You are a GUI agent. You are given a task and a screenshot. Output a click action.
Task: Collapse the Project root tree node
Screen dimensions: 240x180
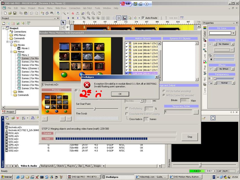click(x=3, y=28)
